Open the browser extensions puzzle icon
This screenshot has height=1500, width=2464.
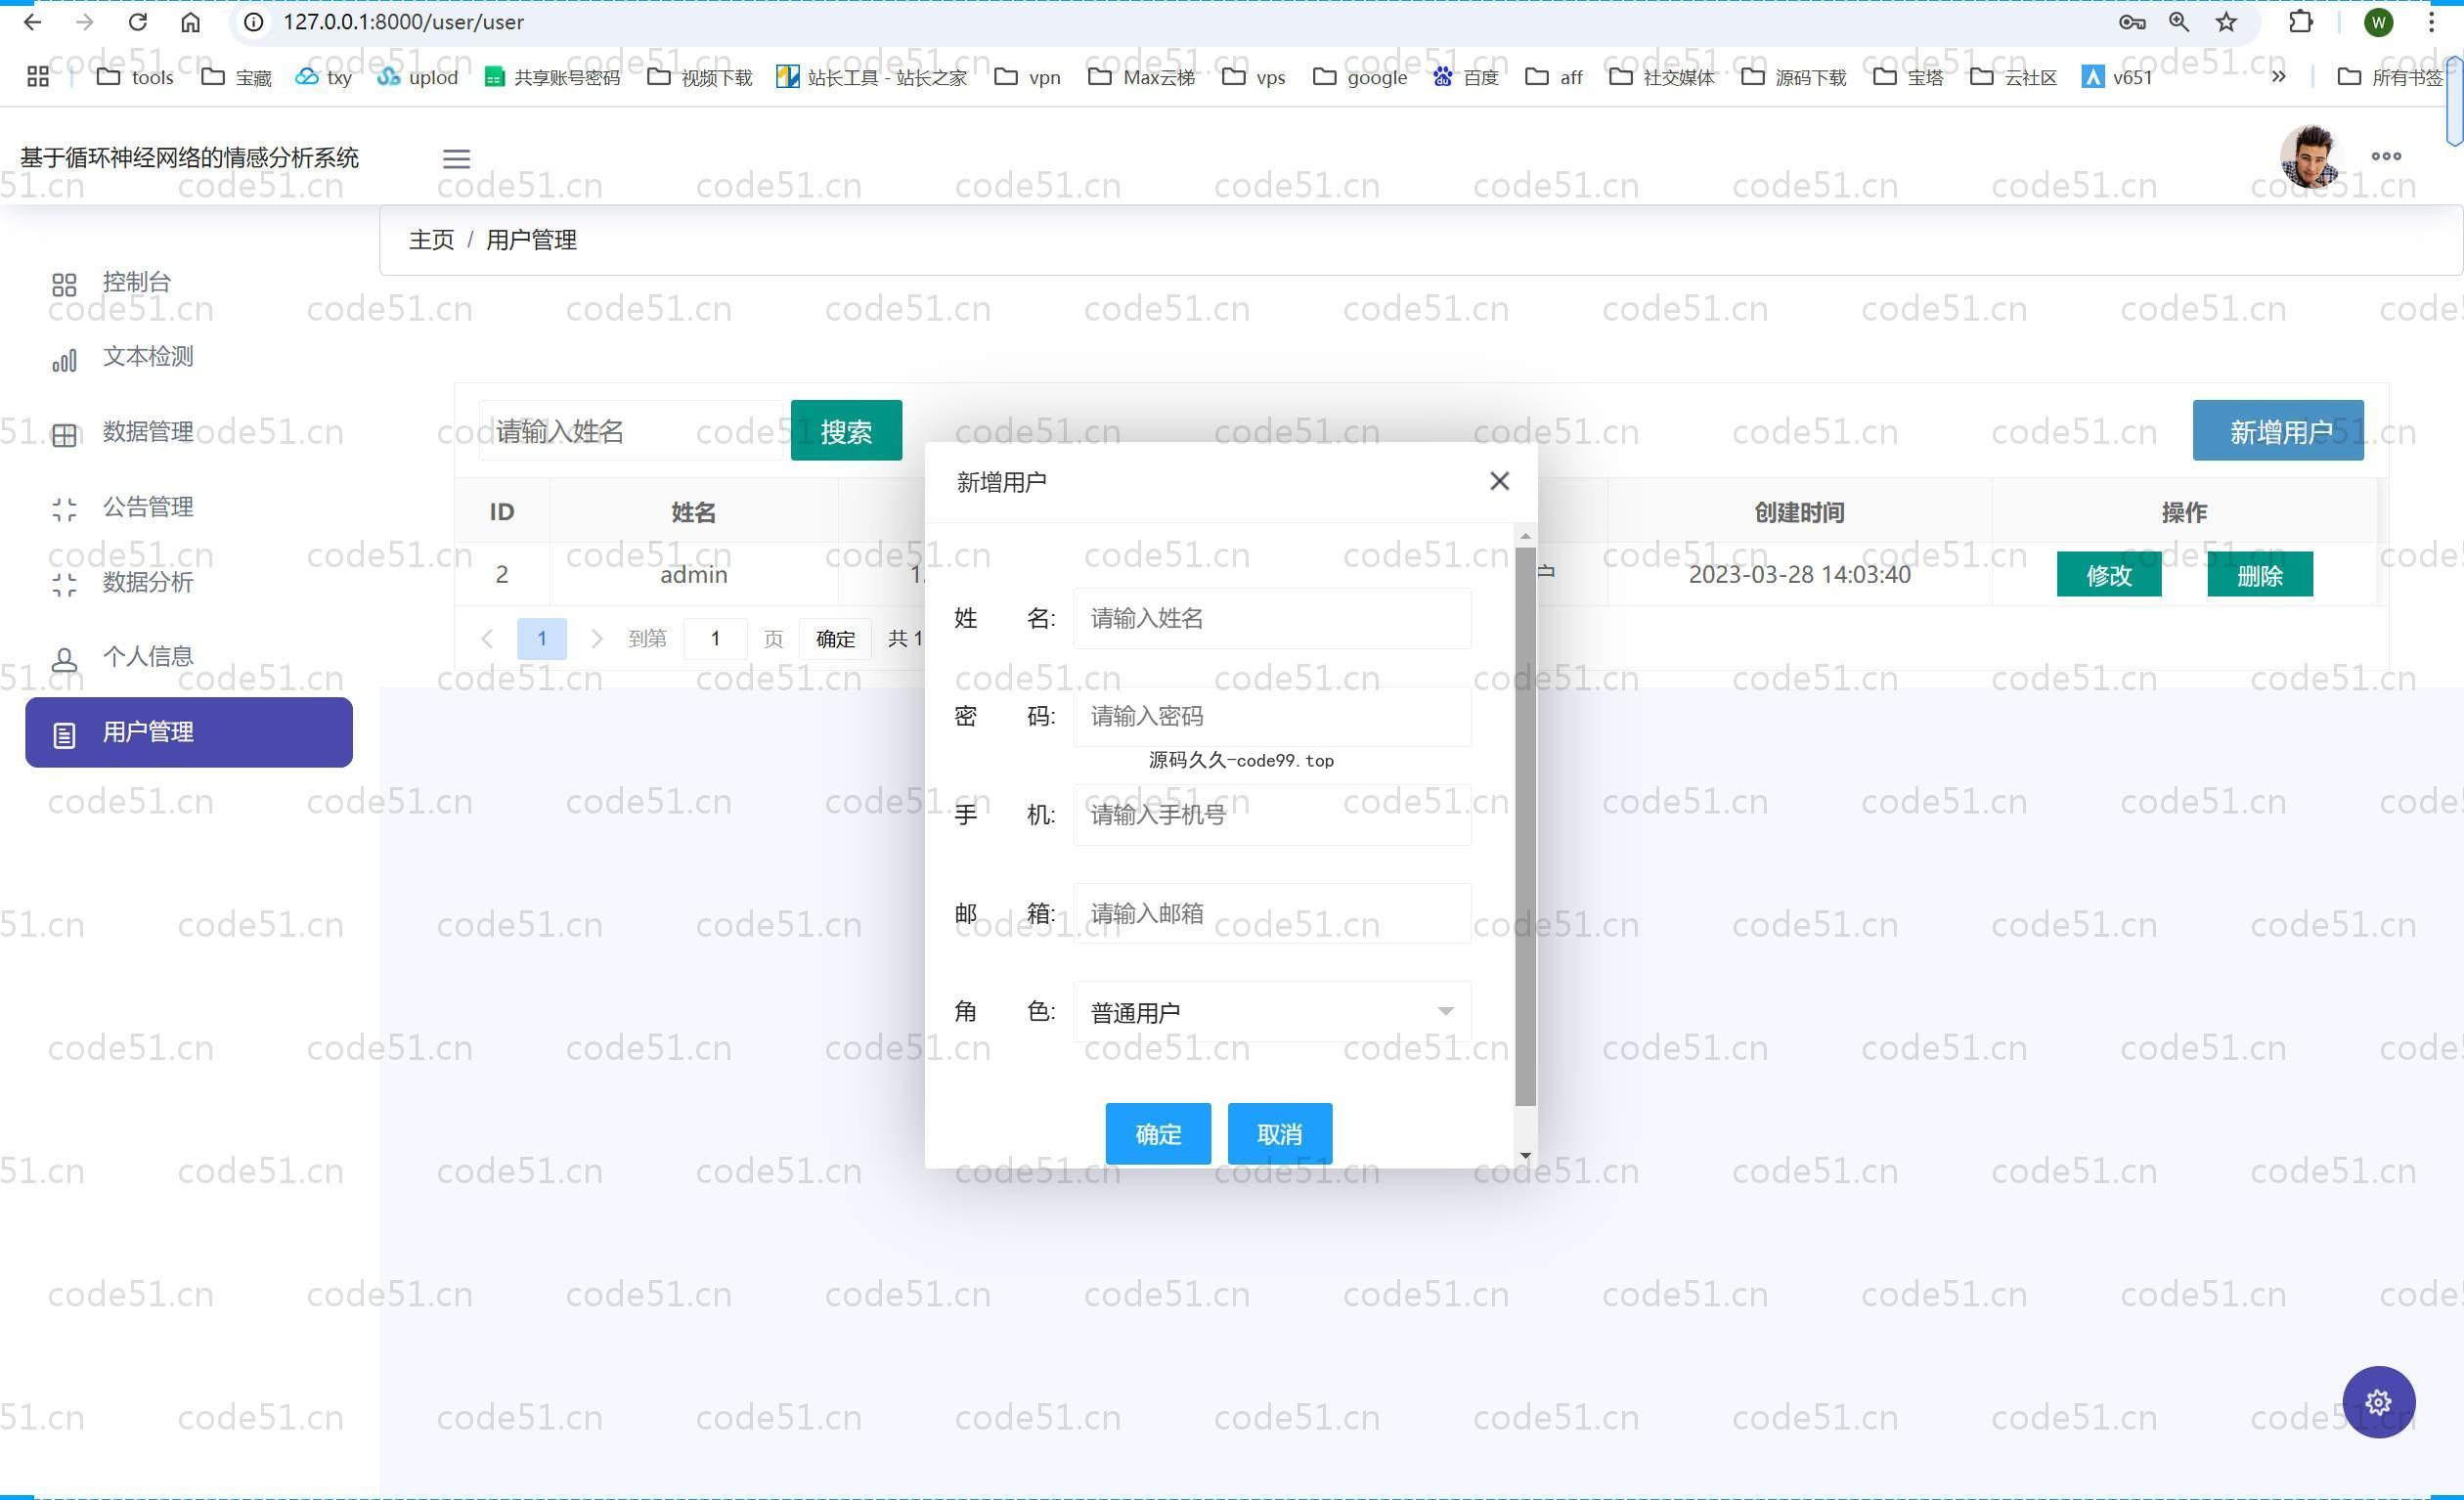(2301, 22)
